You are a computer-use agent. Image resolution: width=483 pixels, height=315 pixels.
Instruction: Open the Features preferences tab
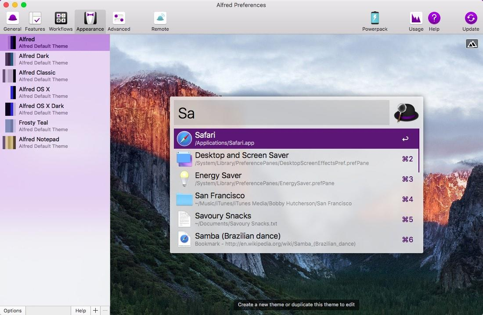35,21
